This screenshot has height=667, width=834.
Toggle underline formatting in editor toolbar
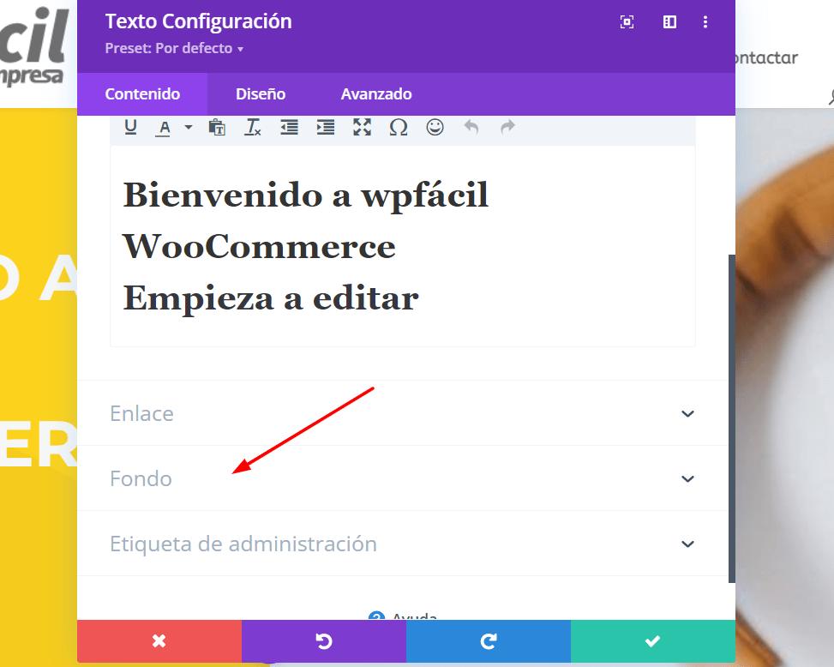coord(131,128)
